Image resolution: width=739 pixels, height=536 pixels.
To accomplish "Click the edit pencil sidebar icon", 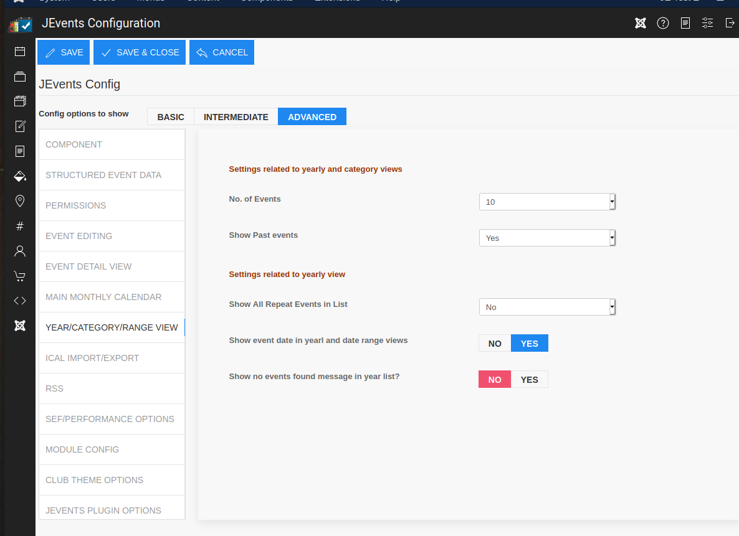I will coord(20,126).
